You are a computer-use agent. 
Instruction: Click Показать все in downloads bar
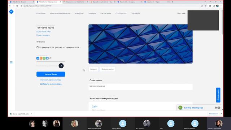coord(213,114)
